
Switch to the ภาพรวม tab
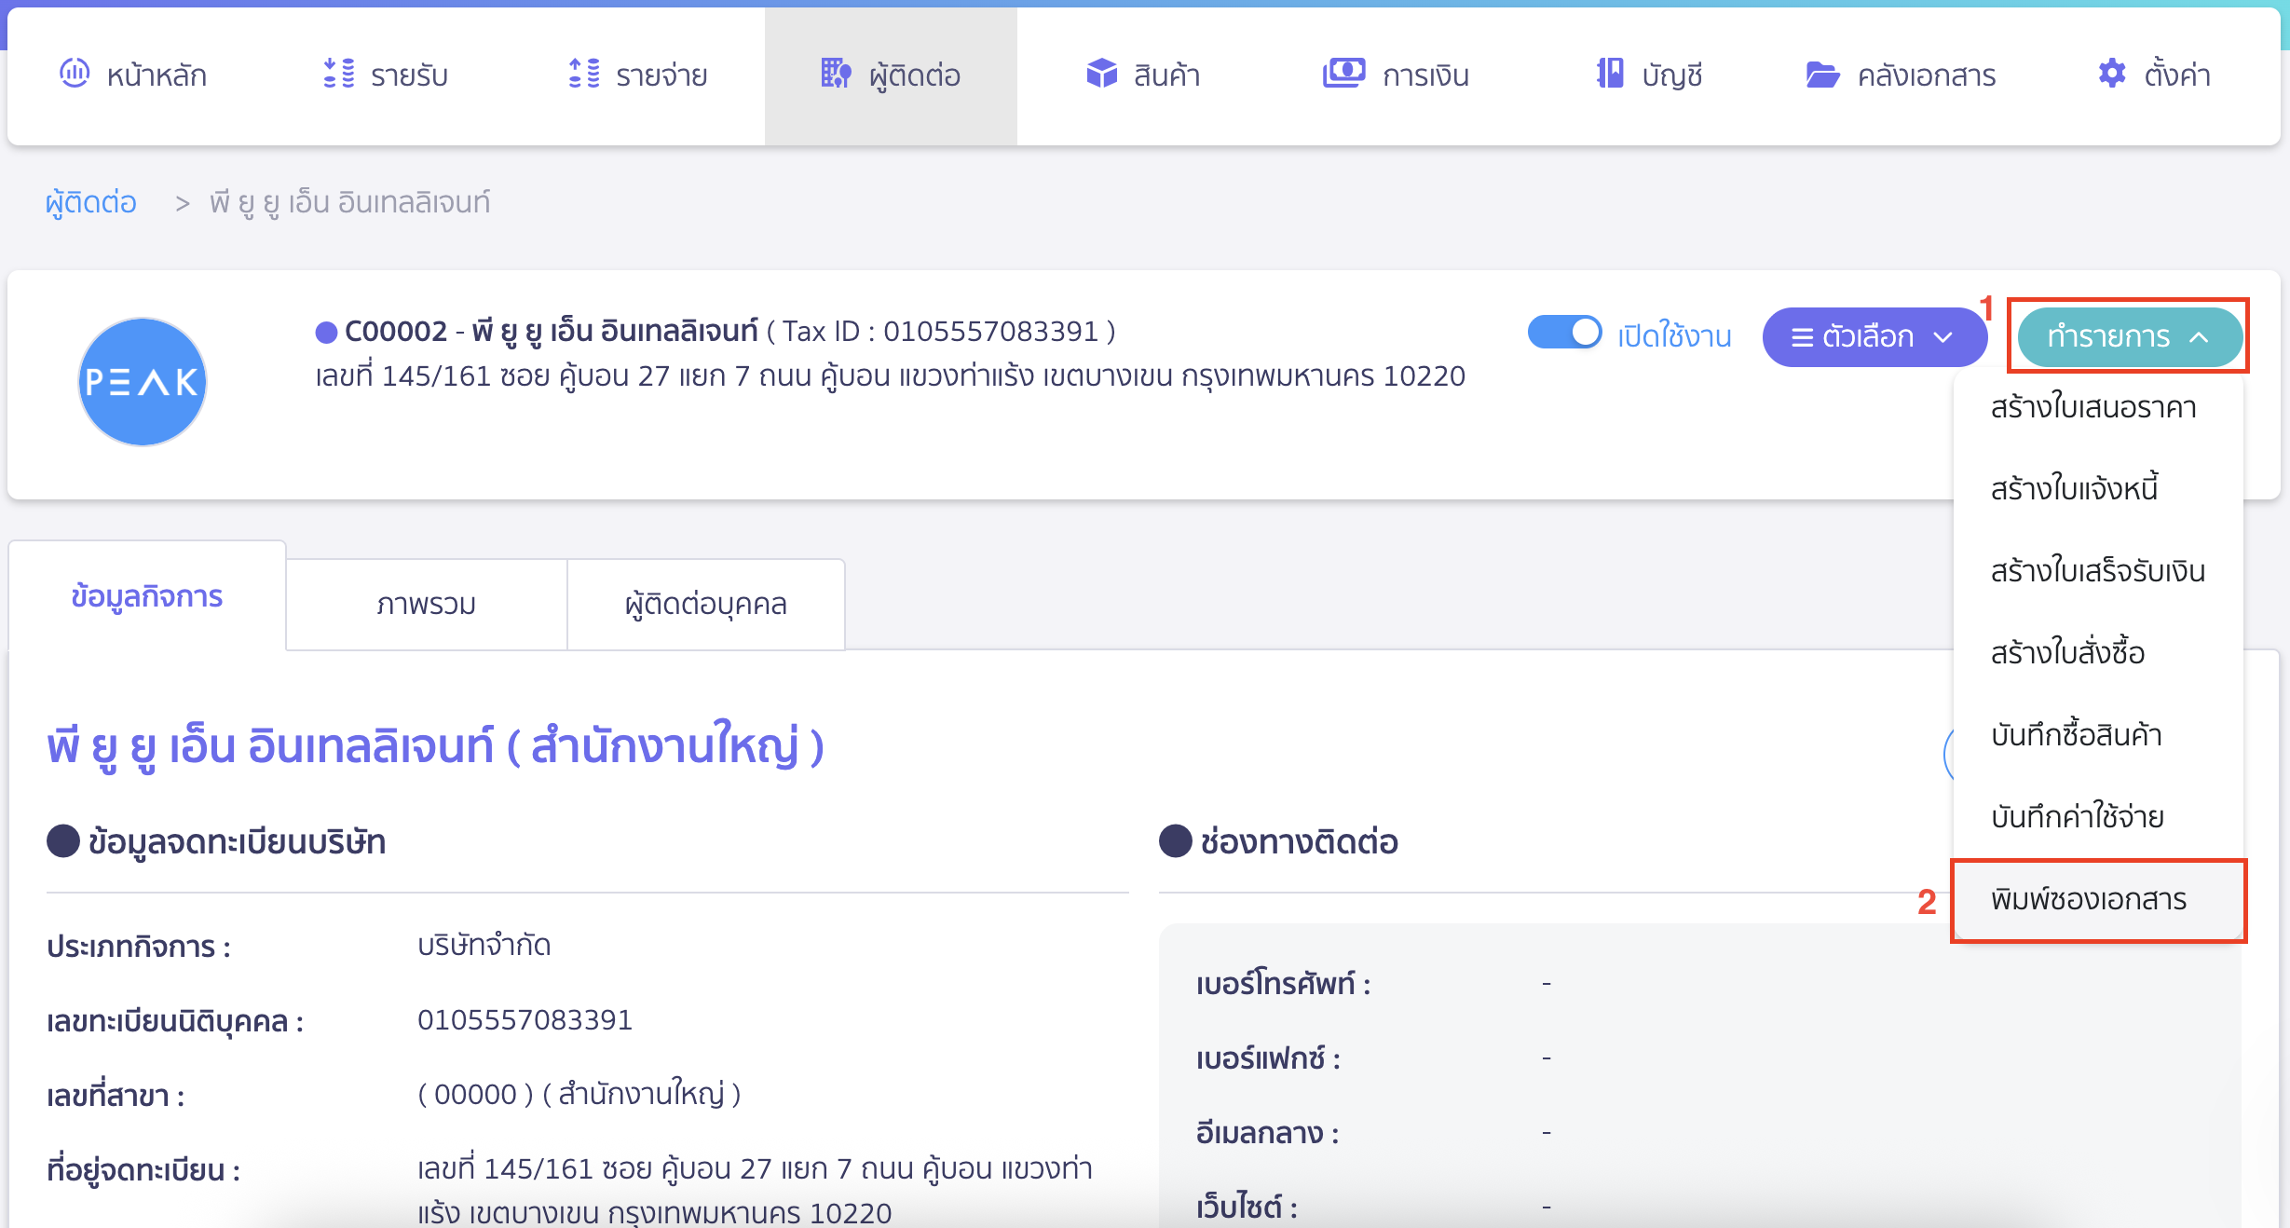[x=427, y=605]
